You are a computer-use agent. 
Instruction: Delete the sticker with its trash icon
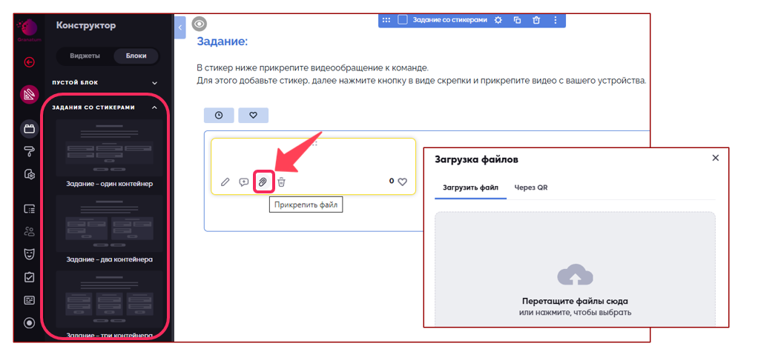tap(281, 182)
